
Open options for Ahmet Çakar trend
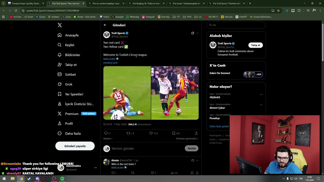point(261,105)
